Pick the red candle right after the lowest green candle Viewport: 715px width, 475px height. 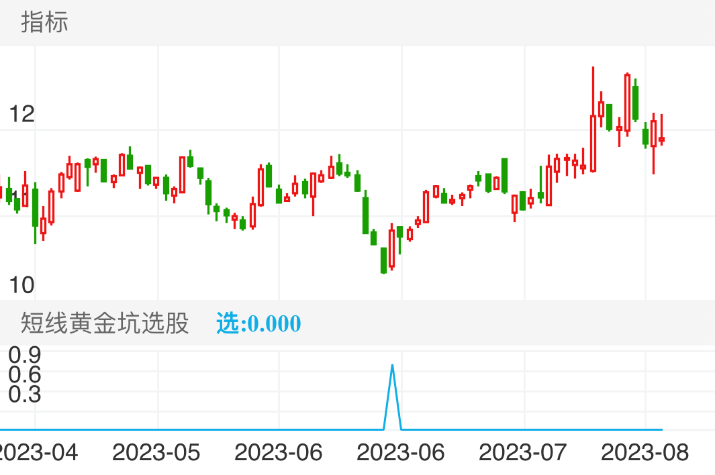[391, 248]
